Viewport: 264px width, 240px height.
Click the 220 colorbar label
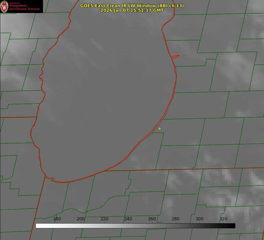[104, 219]
